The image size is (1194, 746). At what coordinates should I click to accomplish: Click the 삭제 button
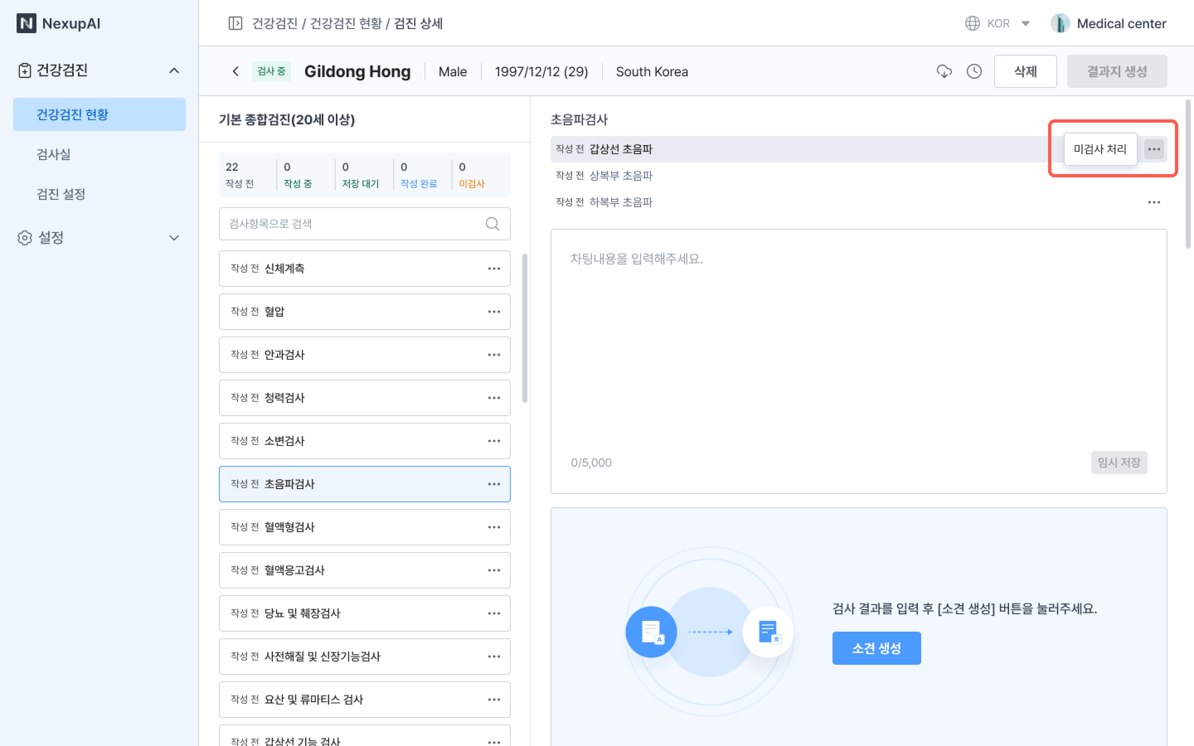tap(1025, 72)
